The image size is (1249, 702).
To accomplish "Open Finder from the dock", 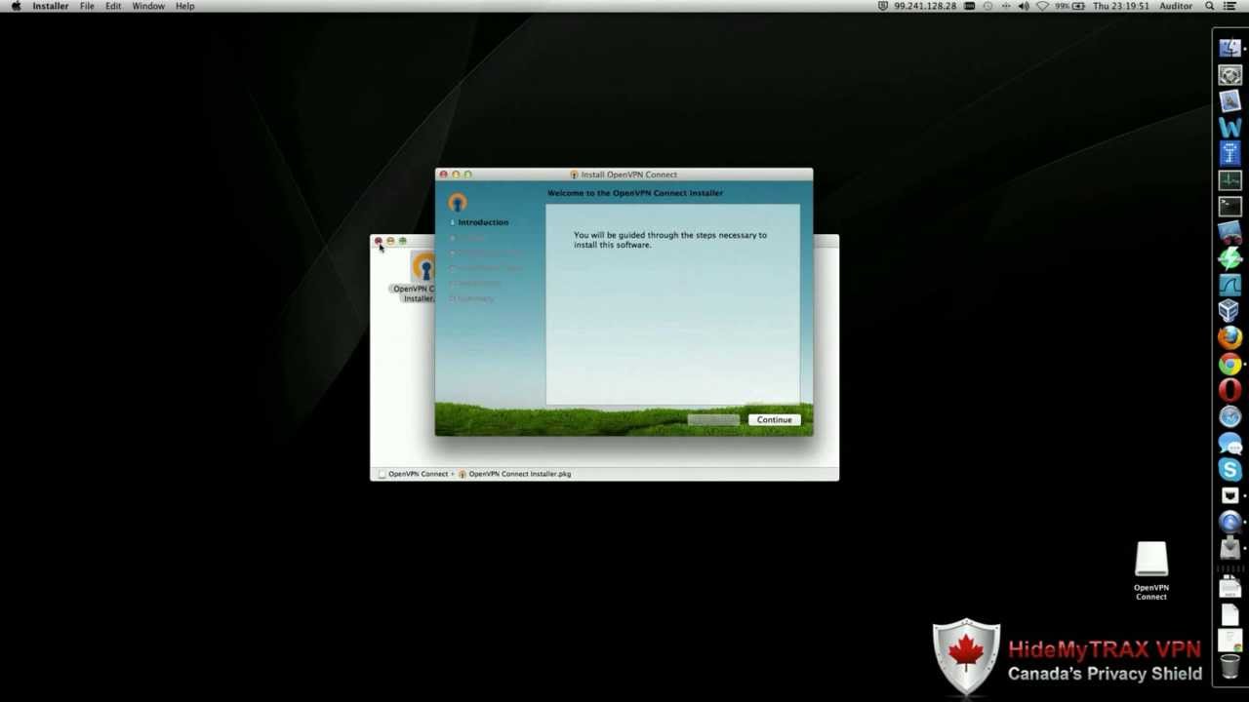I will 1229,49.
